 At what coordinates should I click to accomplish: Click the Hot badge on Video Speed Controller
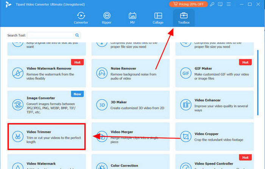click(x=245, y=158)
